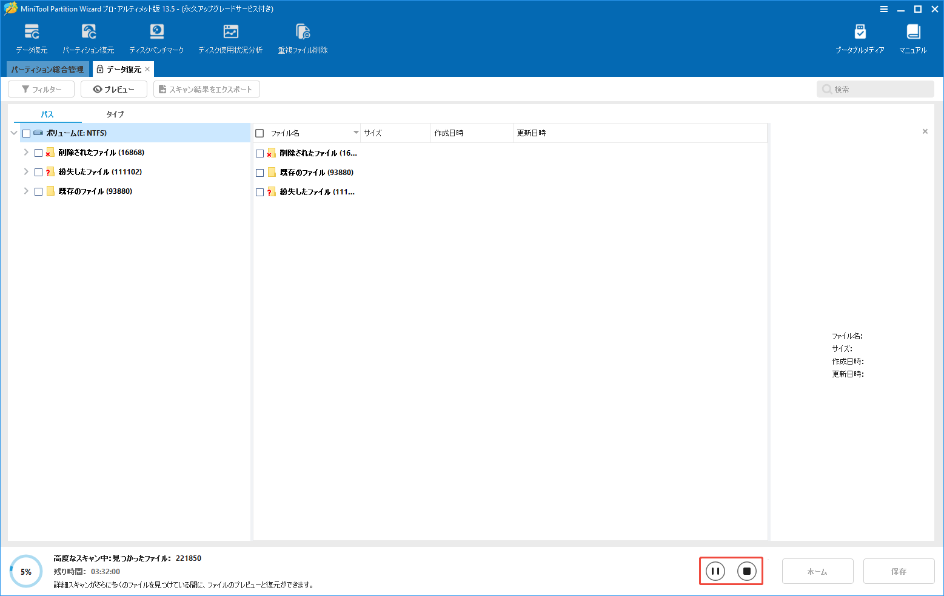Click the ホーム button
944x596 pixels.
point(817,571)
